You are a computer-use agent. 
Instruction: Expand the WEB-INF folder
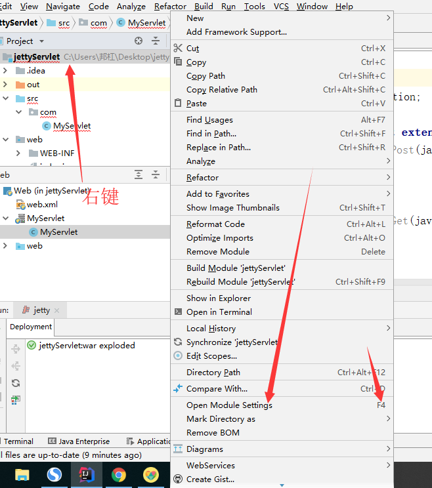point(18,153)
